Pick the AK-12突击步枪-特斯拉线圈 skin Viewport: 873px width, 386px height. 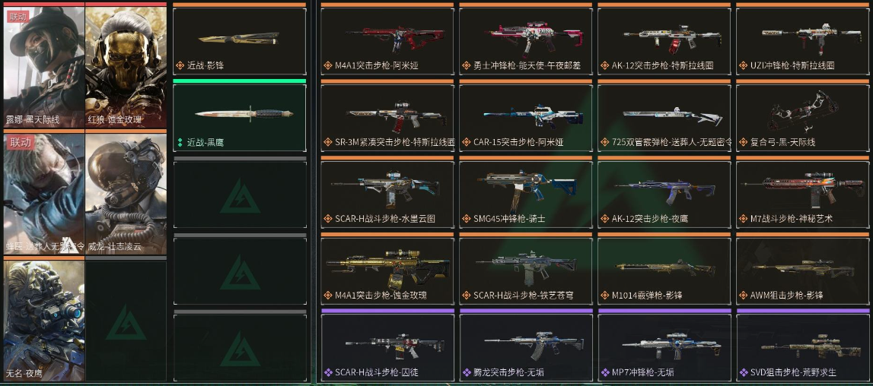(664, 40)
